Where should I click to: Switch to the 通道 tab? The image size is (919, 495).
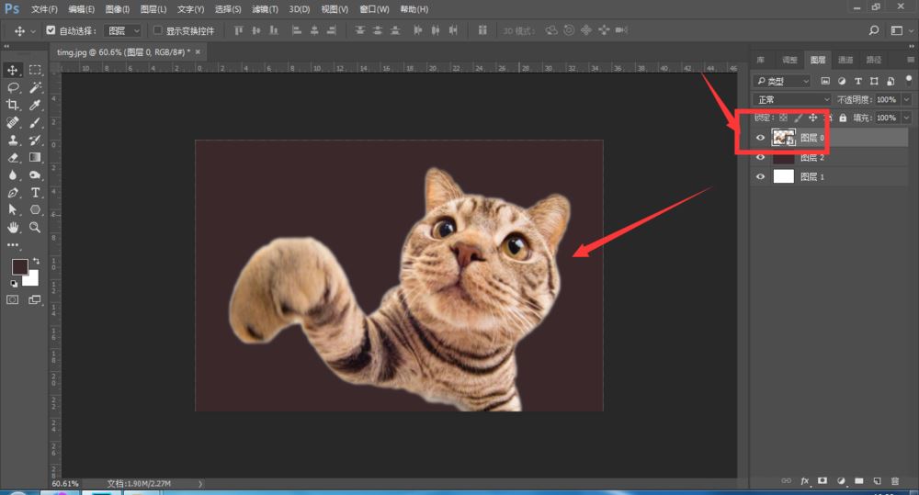[x=845, y=60]
